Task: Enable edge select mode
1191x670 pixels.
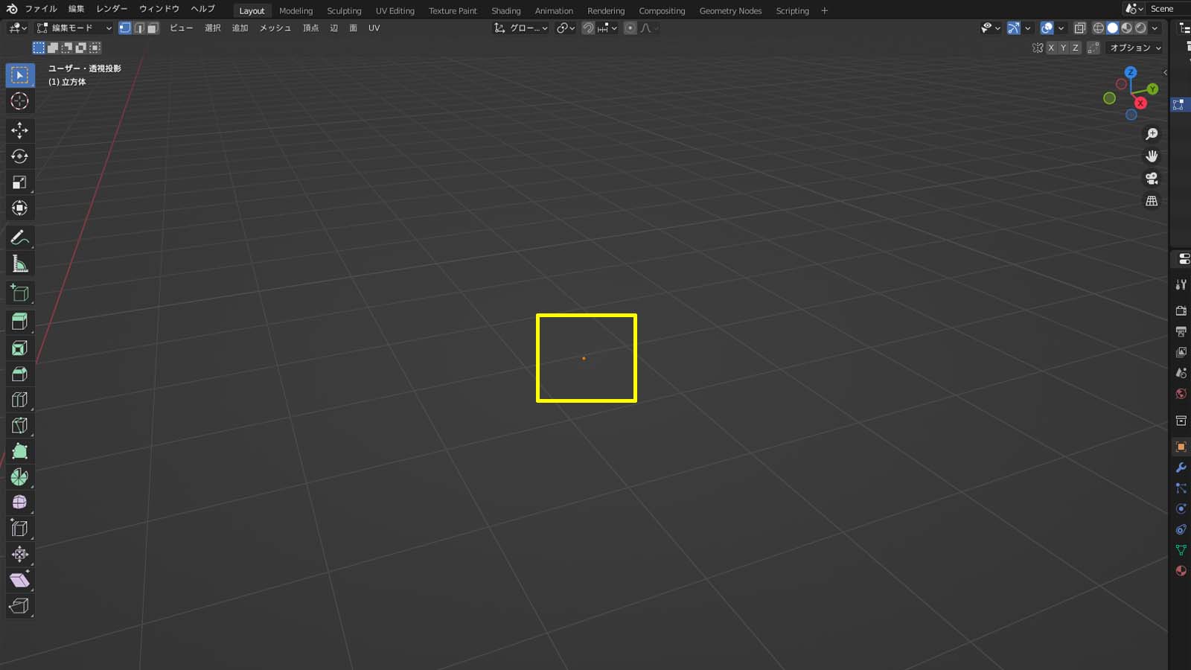Action: point(139,28)
